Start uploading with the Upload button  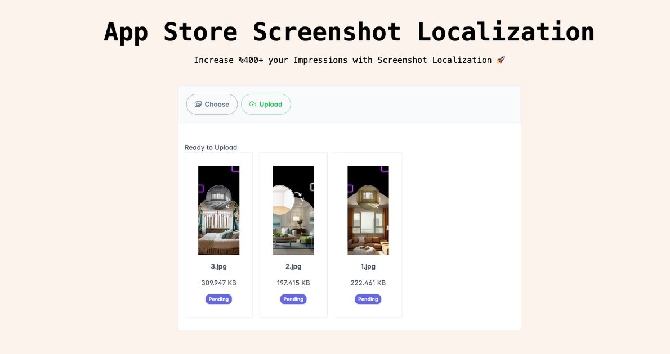[266, 104]
